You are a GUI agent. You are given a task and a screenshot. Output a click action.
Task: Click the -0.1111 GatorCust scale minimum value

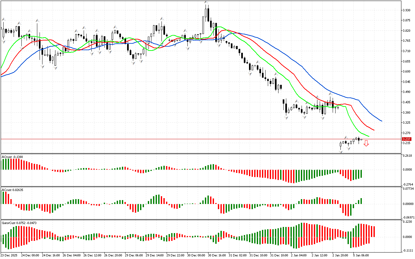coord(408,251)
